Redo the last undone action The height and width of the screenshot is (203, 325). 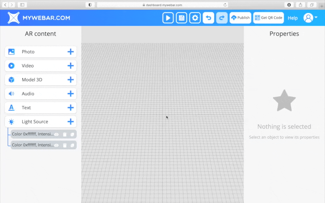[x=222, y=18]
